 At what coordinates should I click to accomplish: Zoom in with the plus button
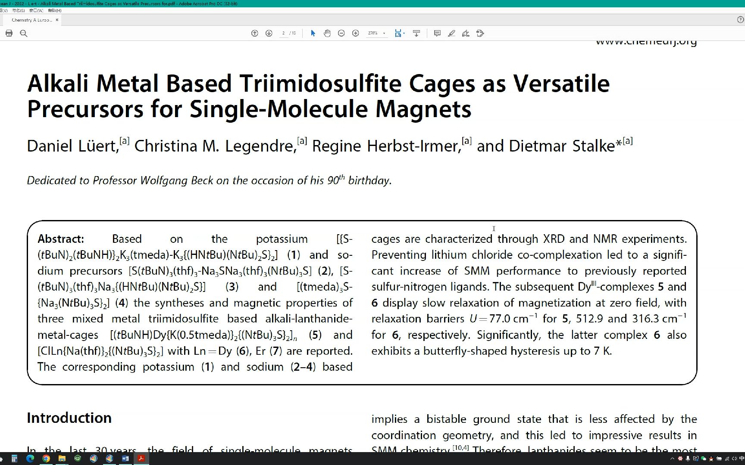tap(356, 33)
